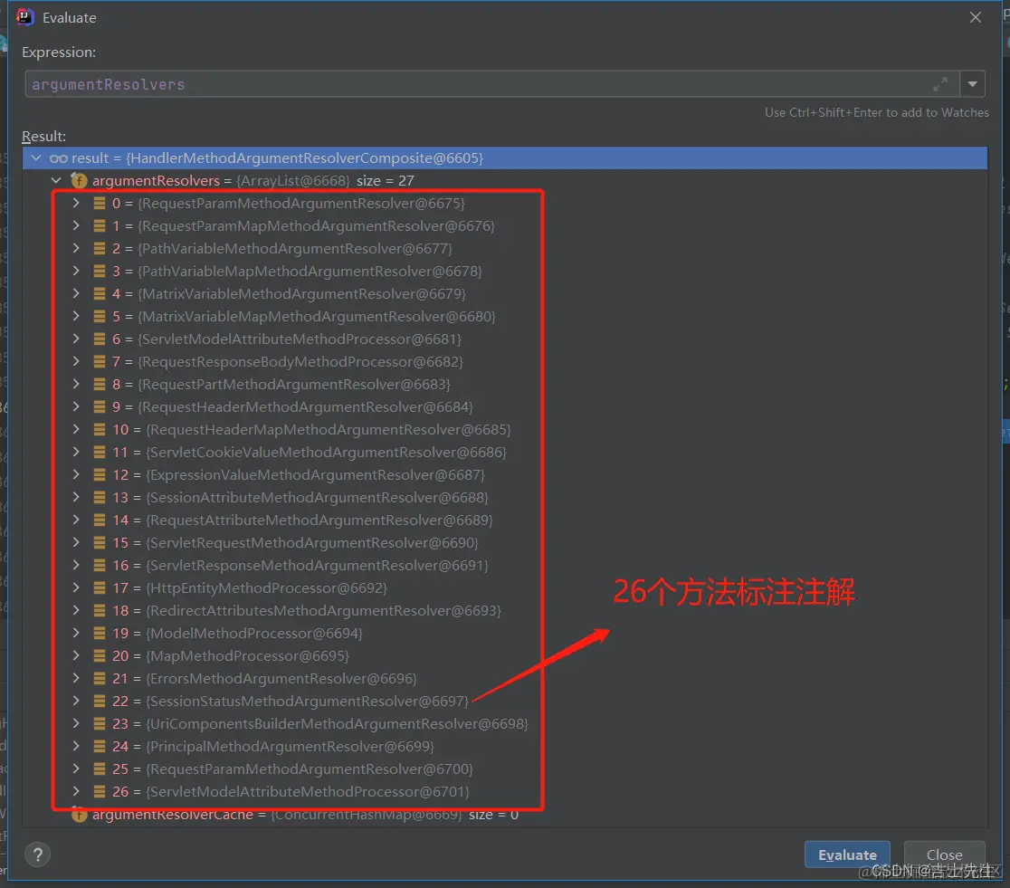
Task: Select row {HttpEntityMethodProcessor@6692}
Action: [505, 587]
